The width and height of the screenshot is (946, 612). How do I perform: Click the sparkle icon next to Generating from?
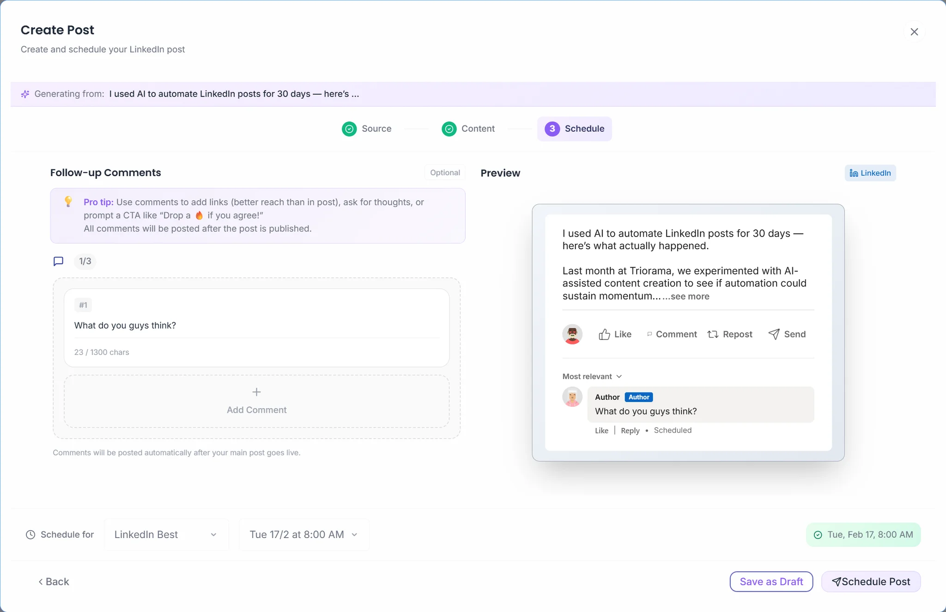(x=25, y=94)
